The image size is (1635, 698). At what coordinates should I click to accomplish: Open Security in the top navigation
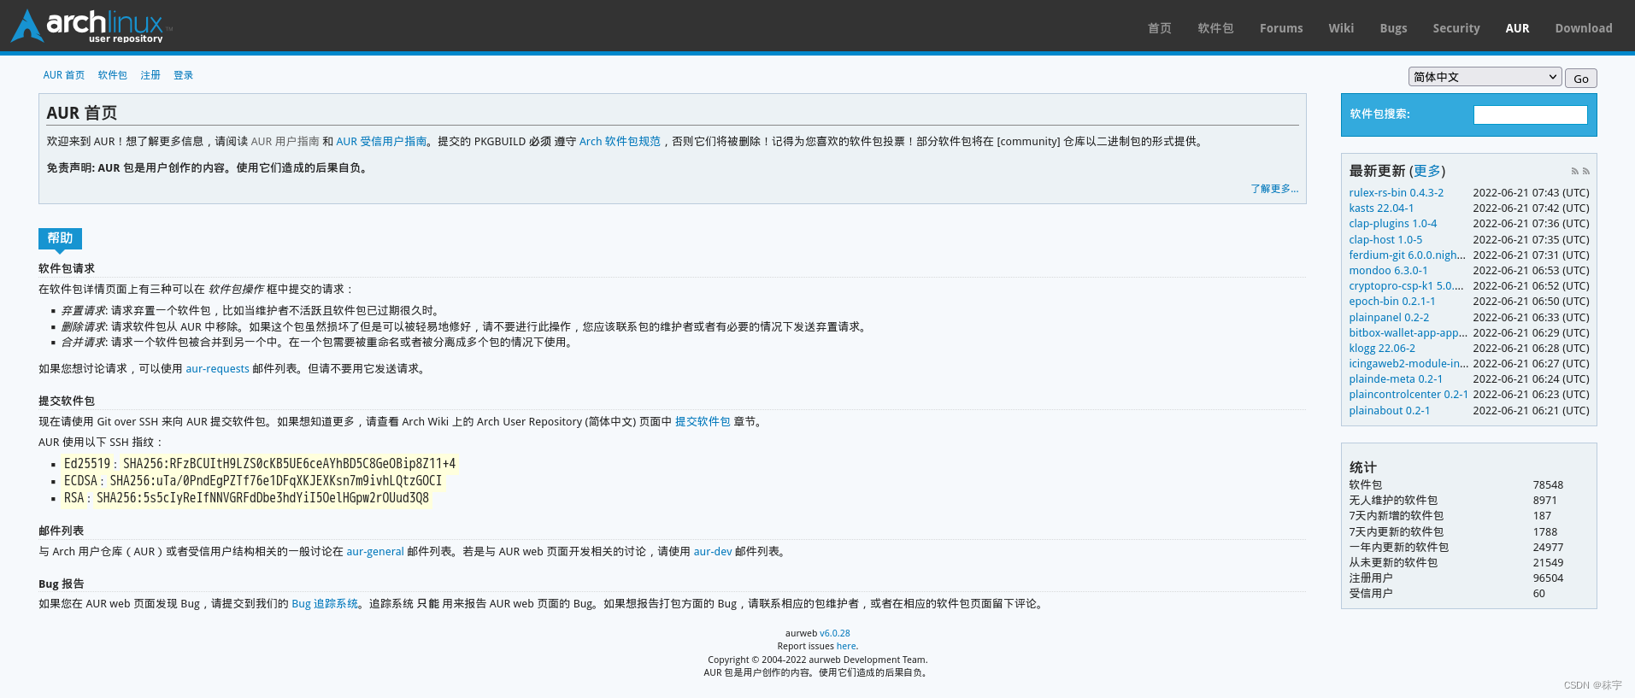[x=1456, y=28]
